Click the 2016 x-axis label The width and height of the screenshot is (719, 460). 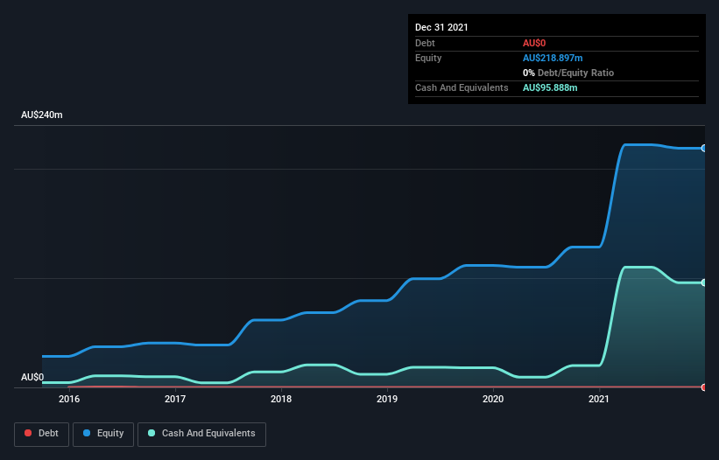[x=69, y=399]
